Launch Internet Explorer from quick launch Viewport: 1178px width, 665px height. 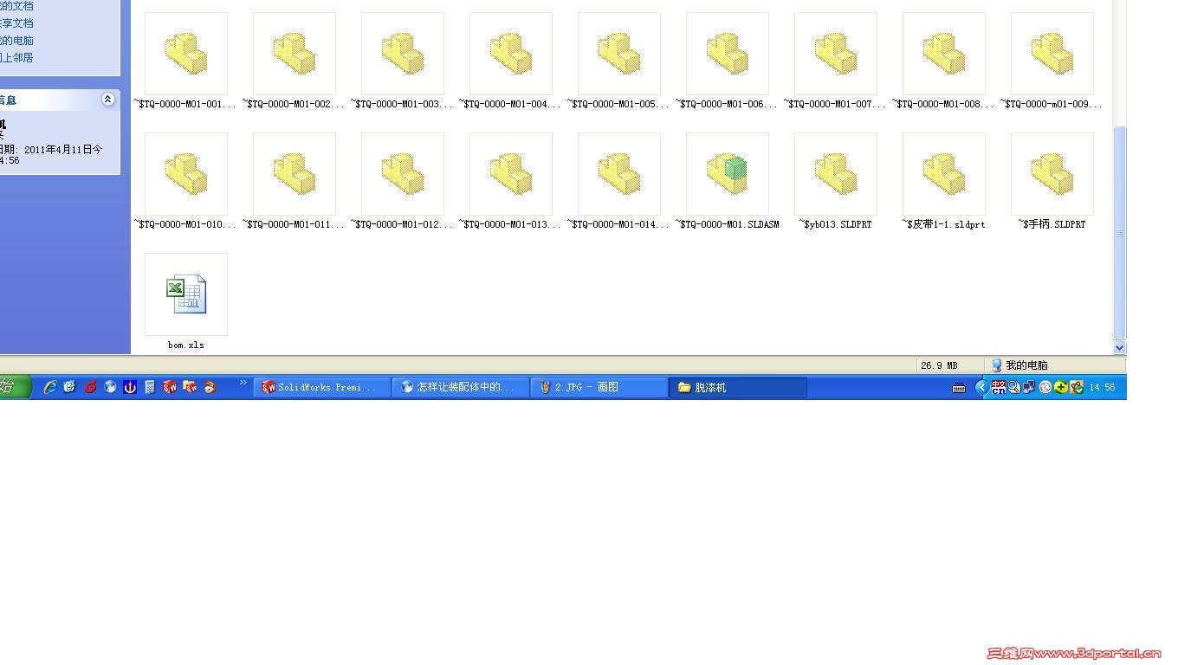pyautogui.click(x=50, y=387)
